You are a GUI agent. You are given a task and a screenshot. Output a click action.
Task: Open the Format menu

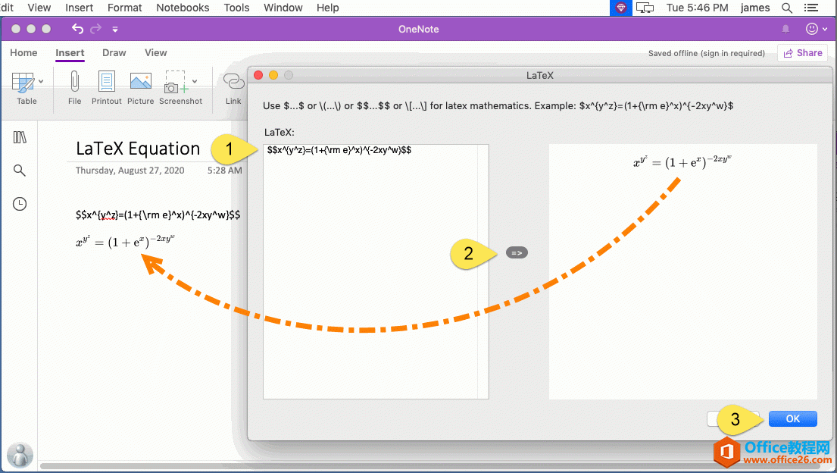click(124, 8)
